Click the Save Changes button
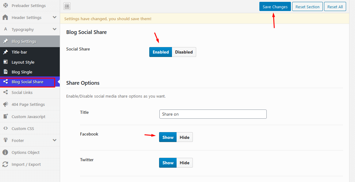Image resolution: width=355 pixels, height=182 pixels. pos(275,7)
